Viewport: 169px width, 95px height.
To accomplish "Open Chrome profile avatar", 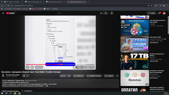I will 164,6.
